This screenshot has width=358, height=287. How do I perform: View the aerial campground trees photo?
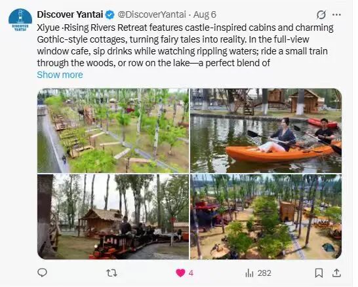pos(266,217)
